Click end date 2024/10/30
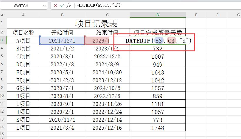 click(x=107, y=72)
